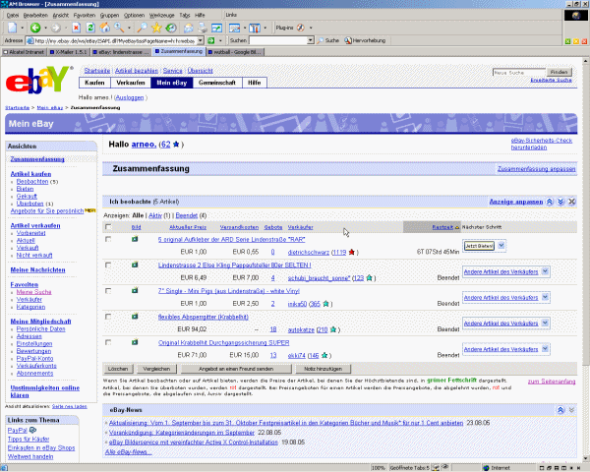Click the red star next to dietrichschwarz
Viewport: 590px width, 472px height.
pyautogui.click(x=350, y=252)
